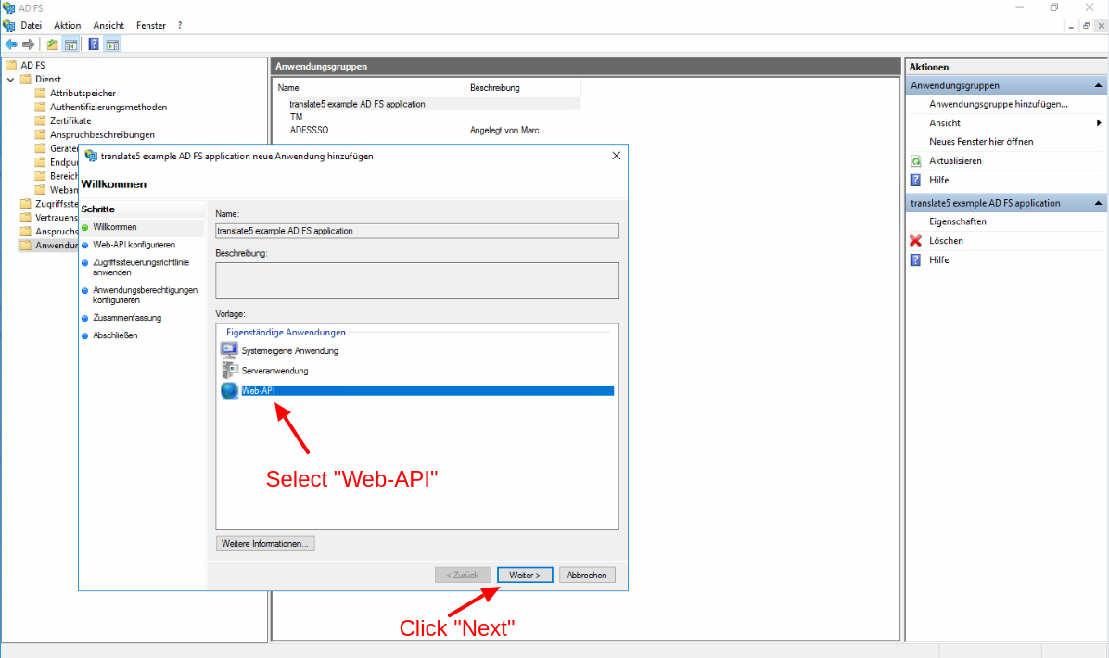
Task: Click the Anwendungsberechtigungen konfigurieren step
Action: click(145, 295)
